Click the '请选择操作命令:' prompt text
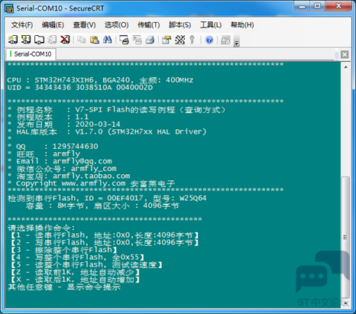The height and width of the screenshot is (314, 356). click(x=41, y=228)
